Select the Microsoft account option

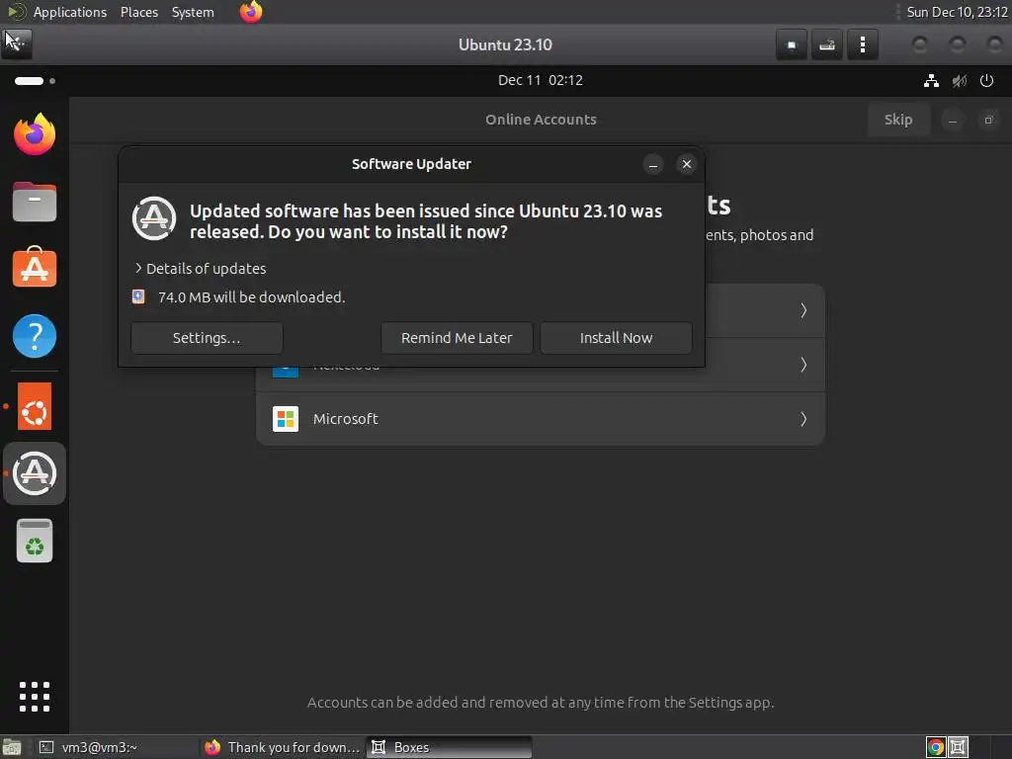click(541, 419)
